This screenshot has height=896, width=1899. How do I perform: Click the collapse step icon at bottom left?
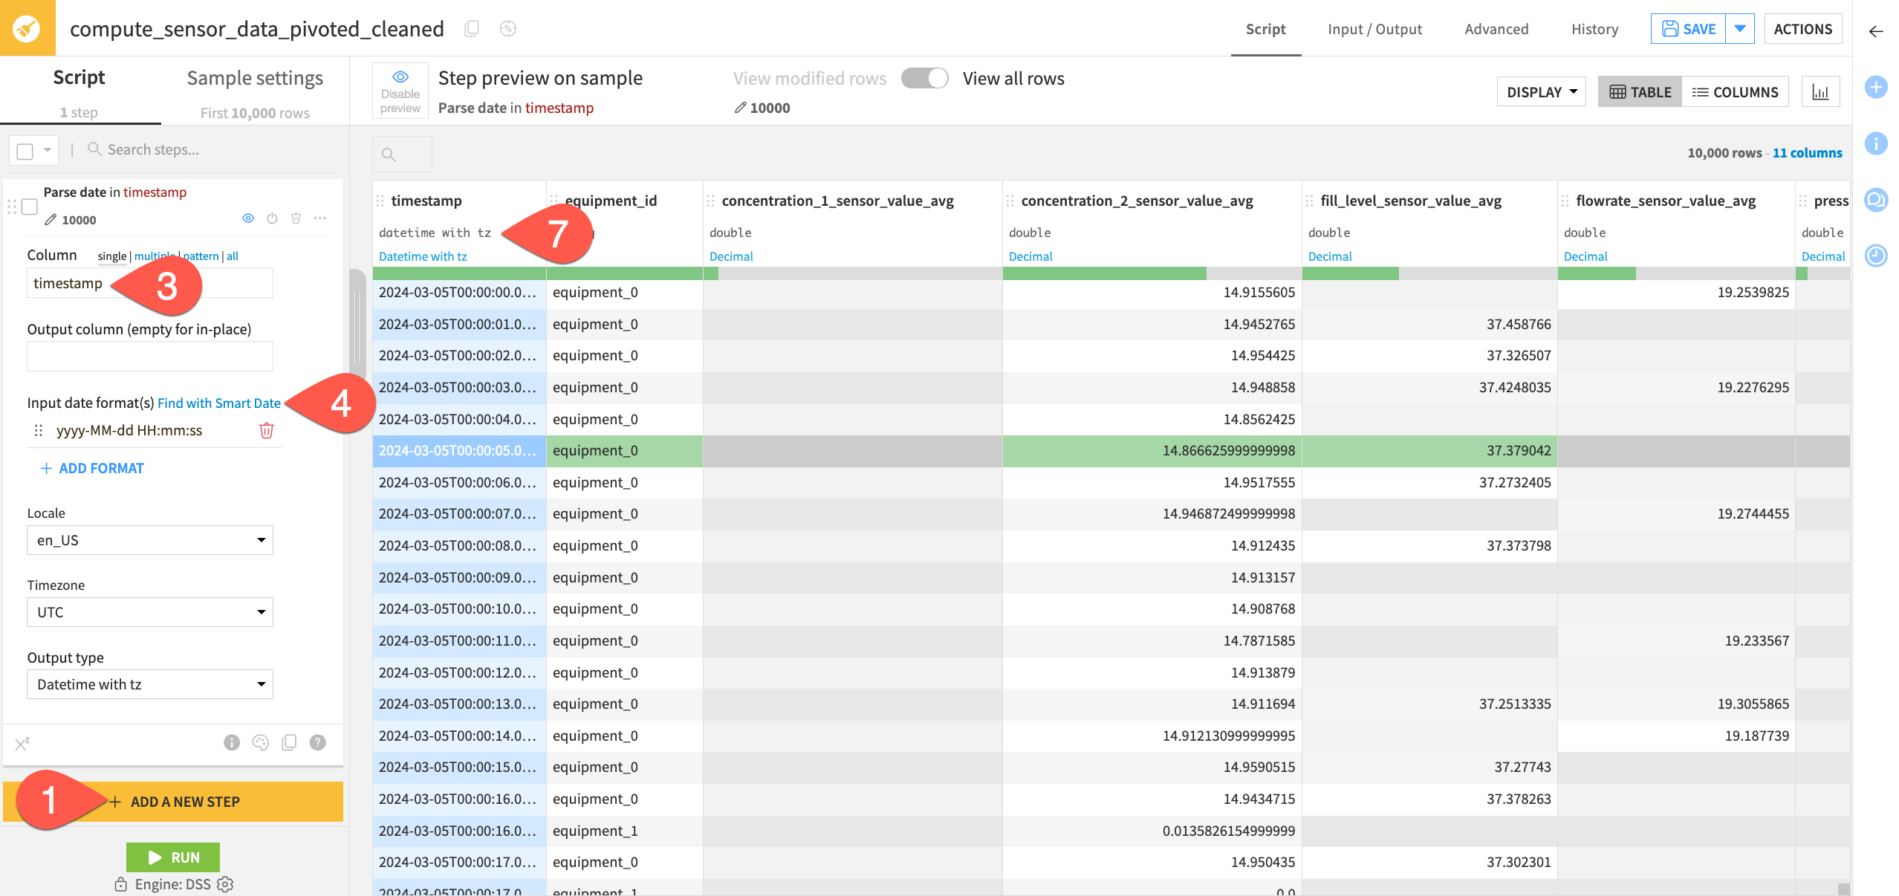[22, 743]
